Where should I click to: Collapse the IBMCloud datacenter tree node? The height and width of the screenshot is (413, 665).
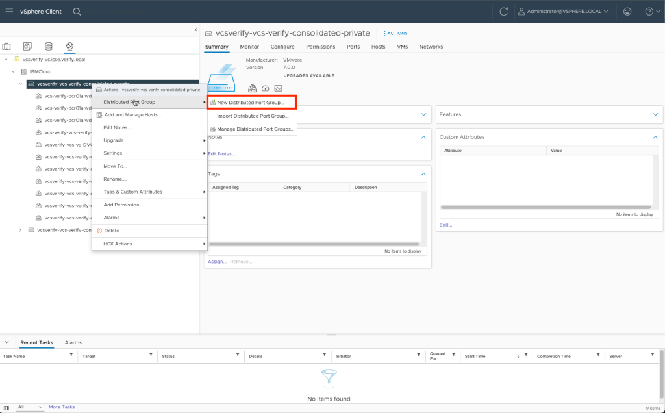pos(14,71)
